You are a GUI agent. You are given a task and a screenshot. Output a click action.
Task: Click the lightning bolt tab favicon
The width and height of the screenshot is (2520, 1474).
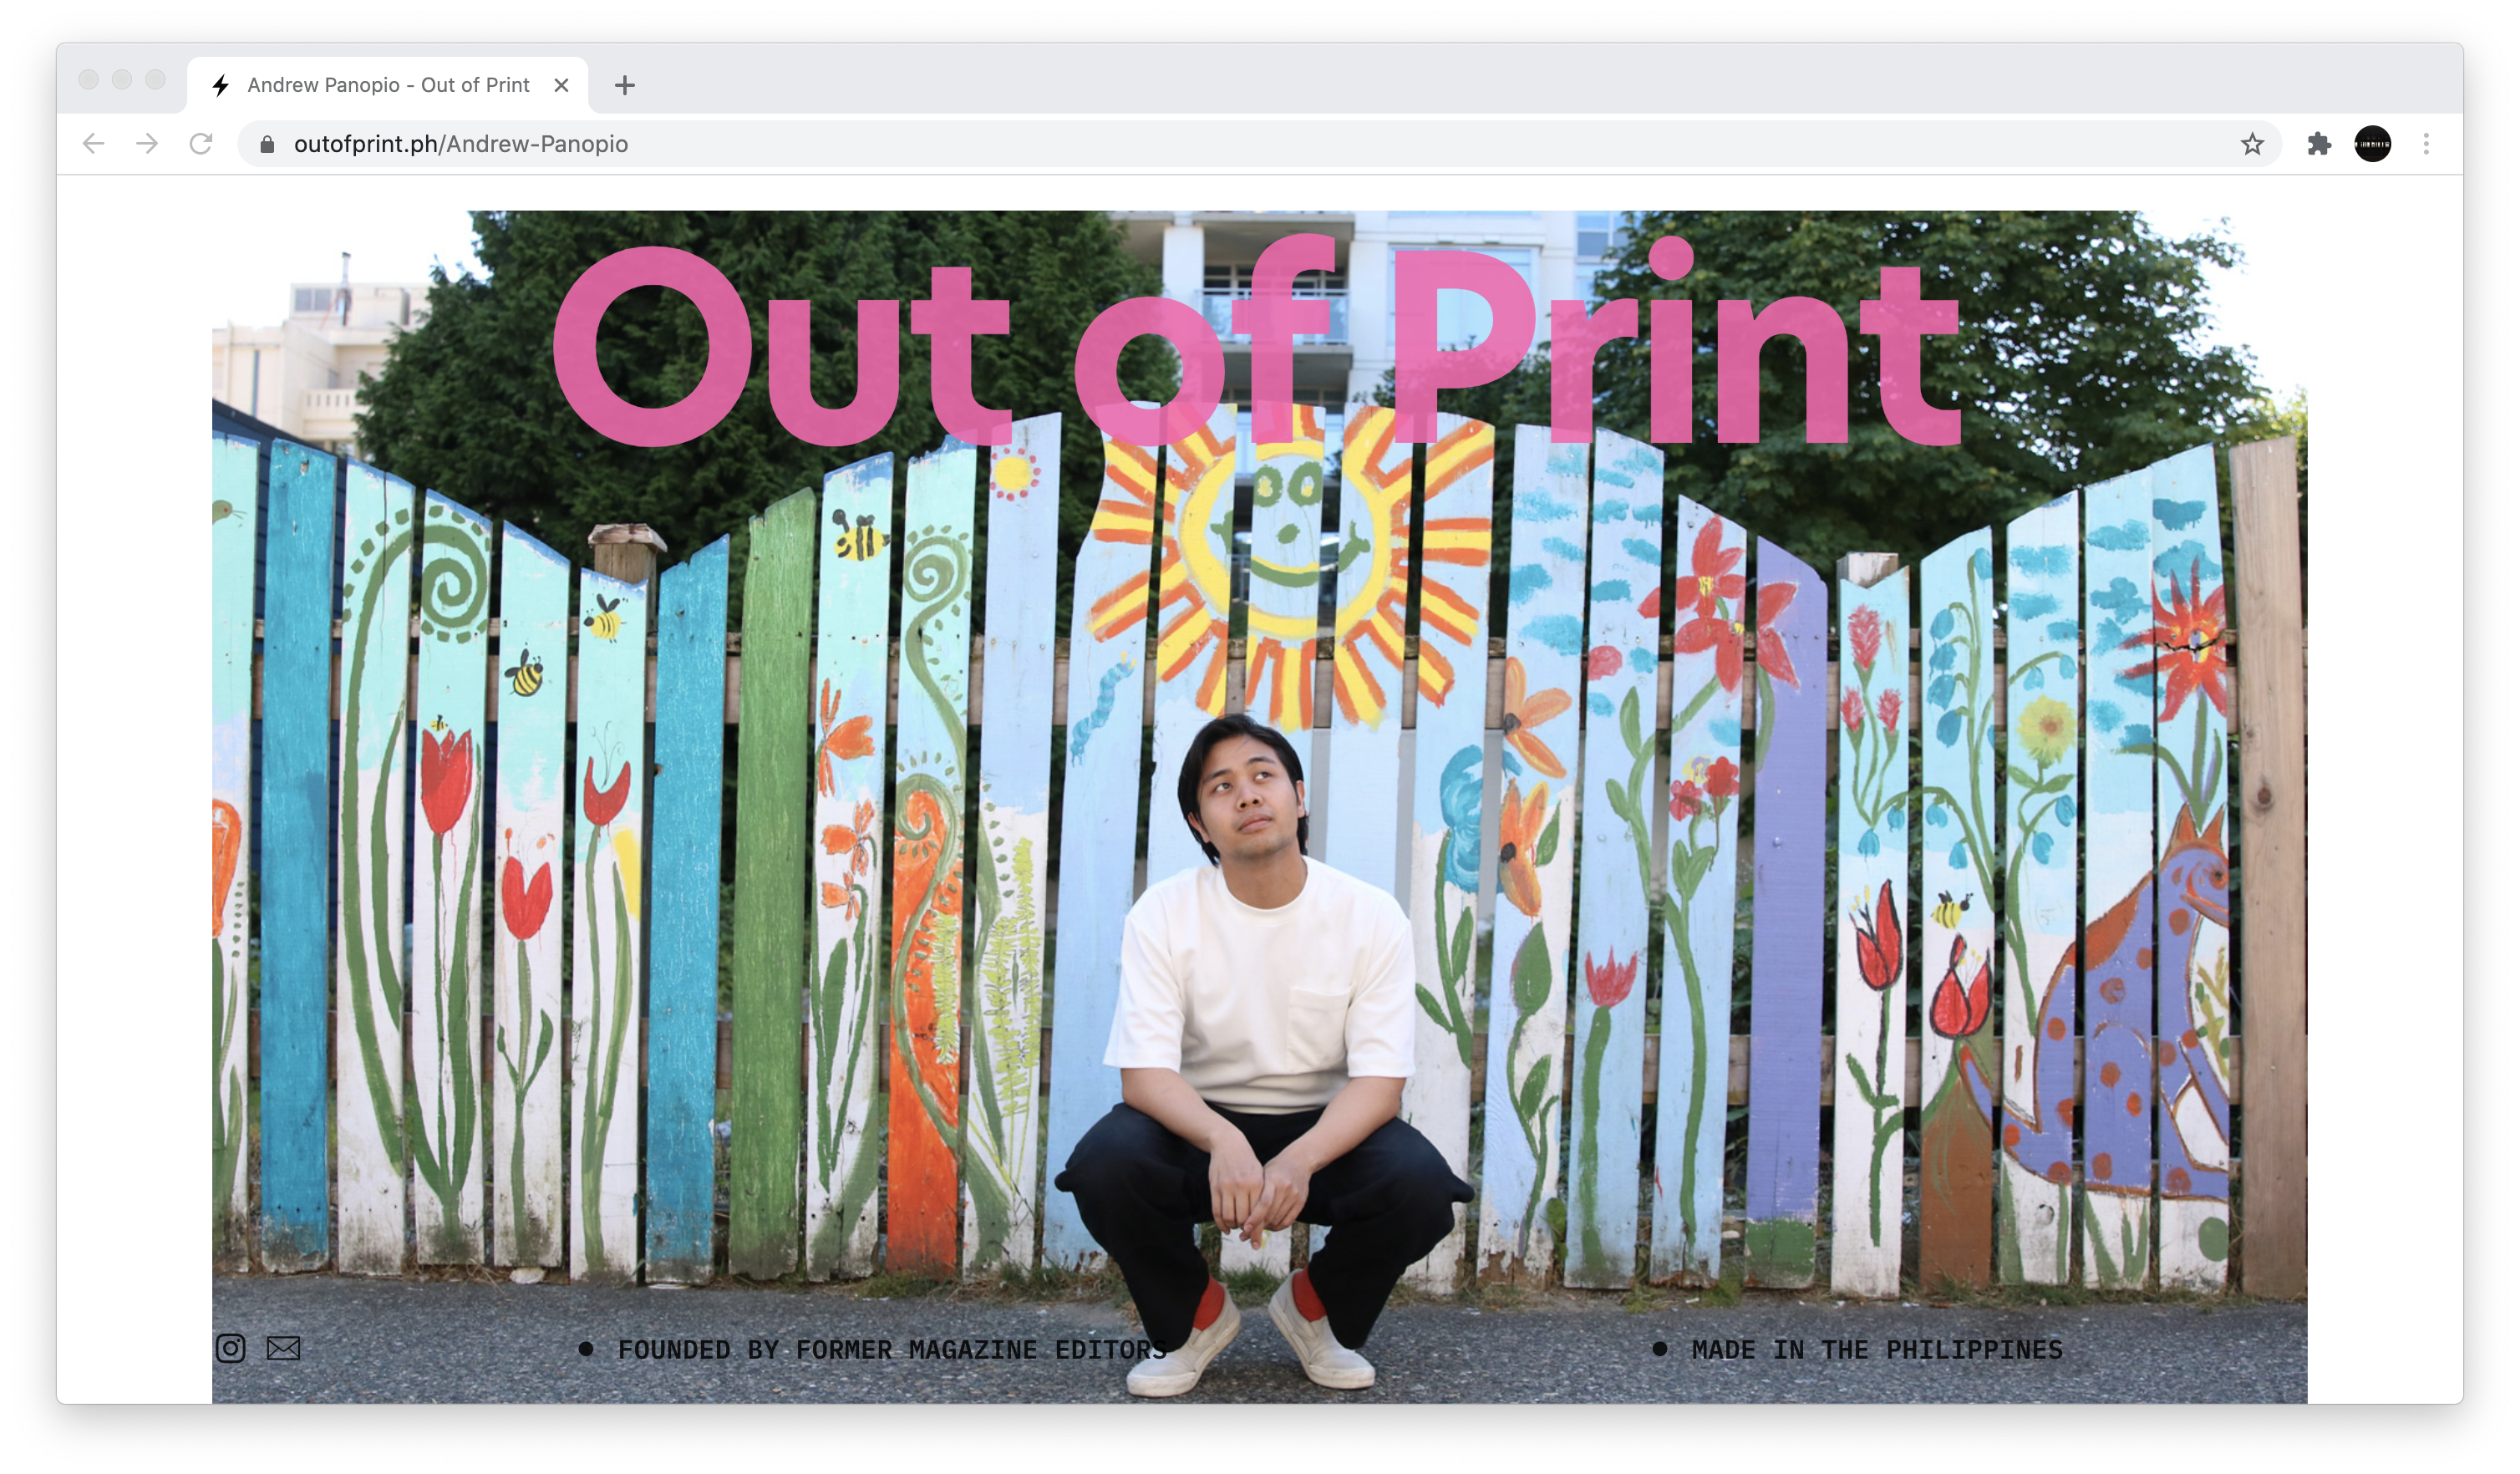[221, 86]
